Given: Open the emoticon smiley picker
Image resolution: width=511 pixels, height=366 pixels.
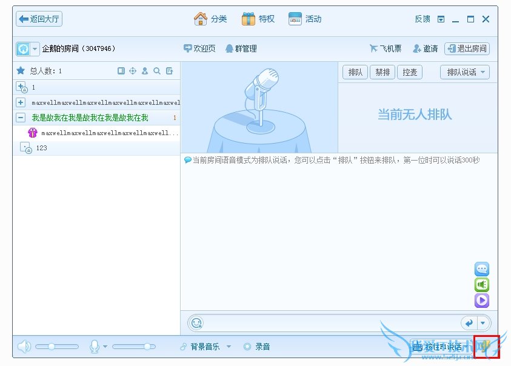Looking at the screenshot, I should click(x=196, y=323).
